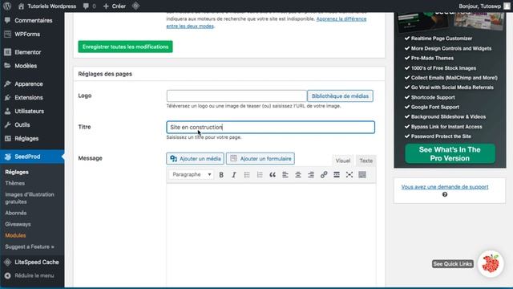
Task: Open Apparence menu in sidebar
Action: click(32, 83)
